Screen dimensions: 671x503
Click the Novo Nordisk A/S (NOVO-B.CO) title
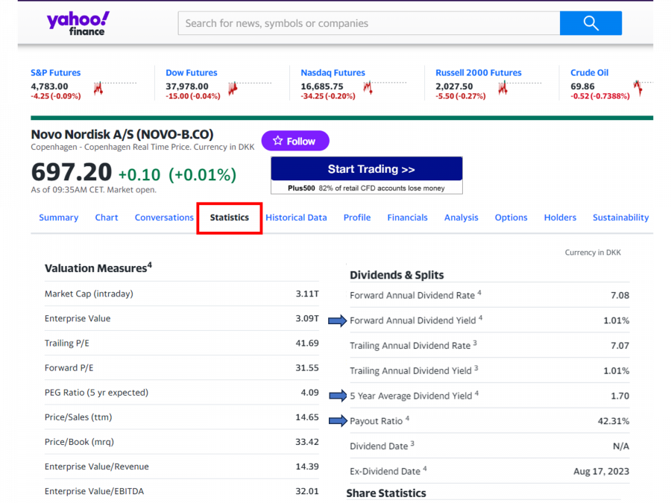click(122, 134)
